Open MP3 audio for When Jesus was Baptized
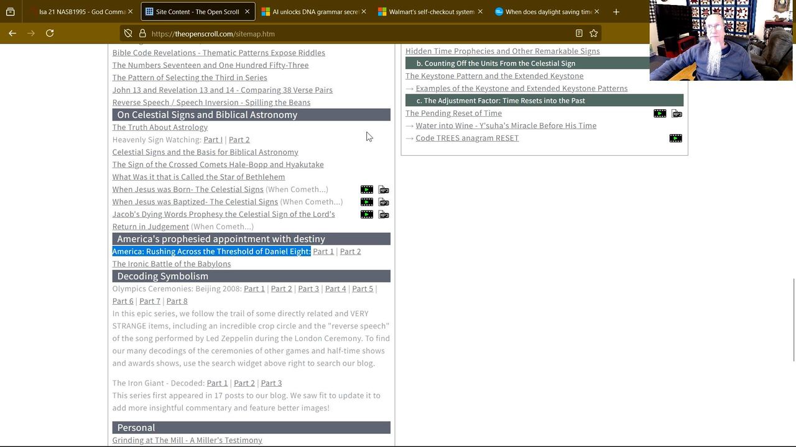The width and height of the screenshot is (796, 447). (x=384, y=202)
